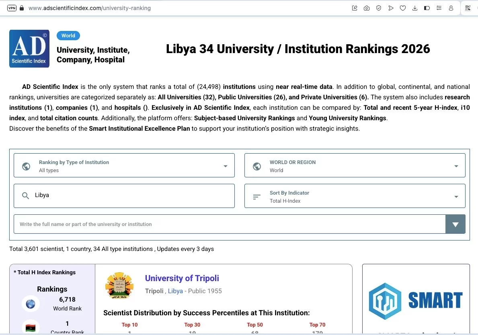Image resolution: width=478 pixels, height=335 pixels.
Task: Click the camera snapshot icon in toolbar
Action: (x=366, y=8)
